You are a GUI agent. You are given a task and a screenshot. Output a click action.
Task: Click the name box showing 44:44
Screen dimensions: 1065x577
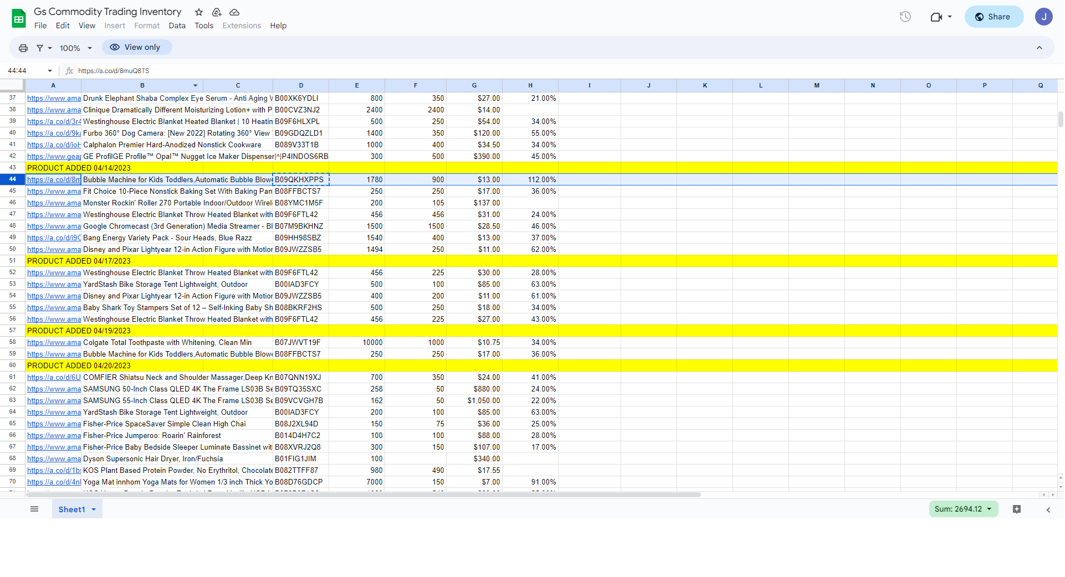tap(26, 71)
